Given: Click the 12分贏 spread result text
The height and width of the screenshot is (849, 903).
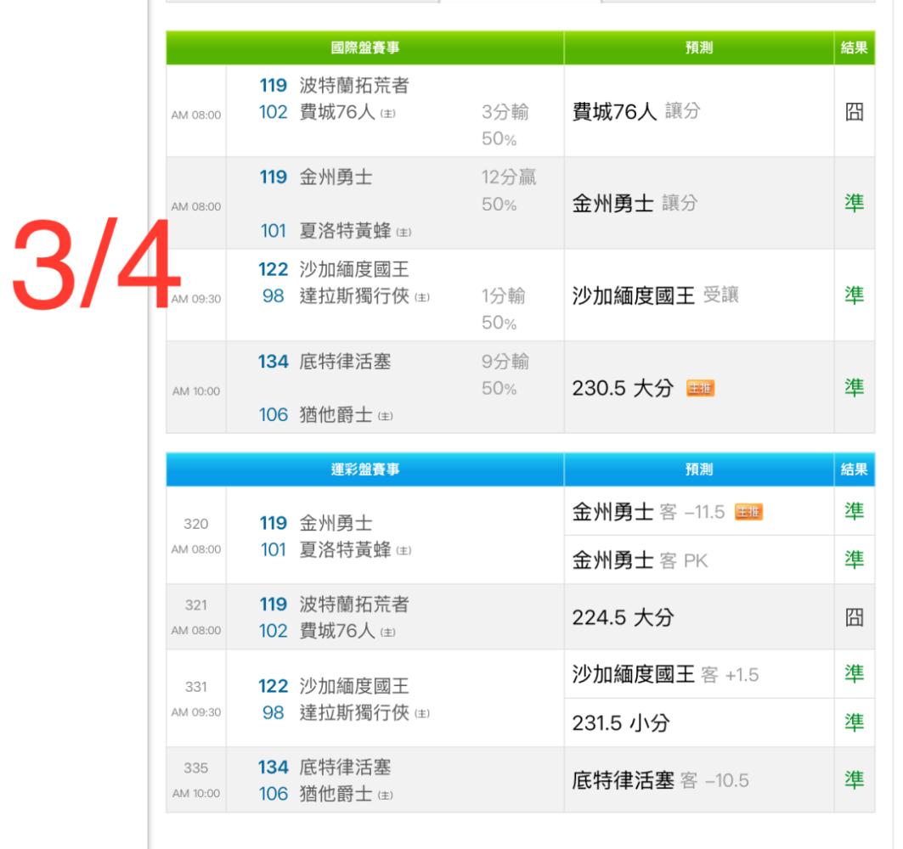Looking at the screenshot, I should coord(509,177).
